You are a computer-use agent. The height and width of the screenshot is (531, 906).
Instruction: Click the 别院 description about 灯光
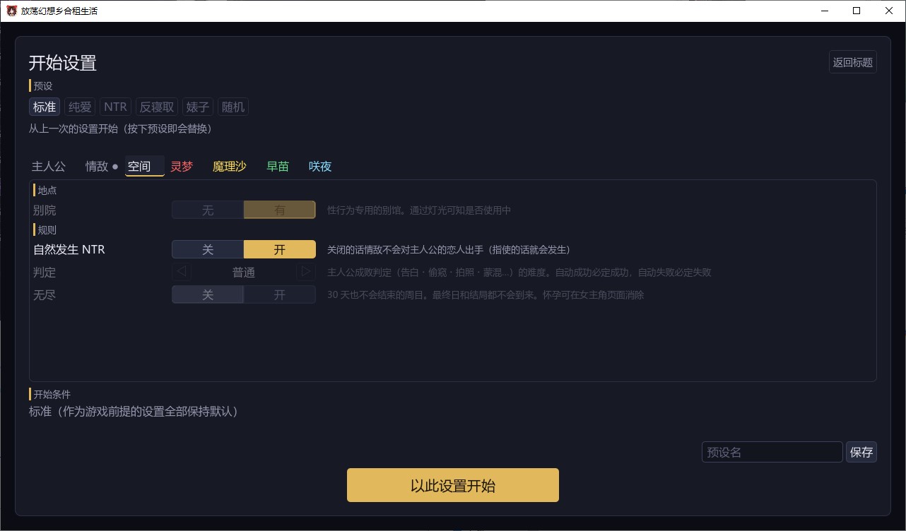tap(419, 210)
